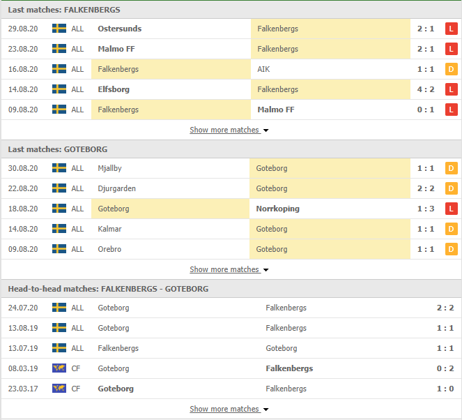
Task: Expand more head-to-head matches via arrow
Action: (x=265, y=410)
